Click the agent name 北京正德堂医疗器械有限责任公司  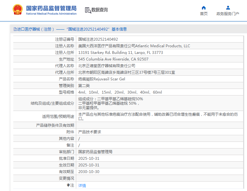(x=107, y=66)
